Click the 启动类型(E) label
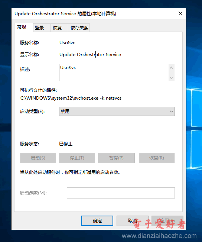 [x=32, y=112]
